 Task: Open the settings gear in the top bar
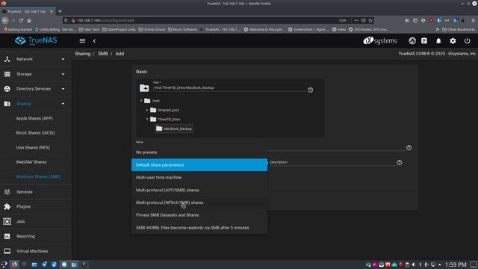click(453, 40)
